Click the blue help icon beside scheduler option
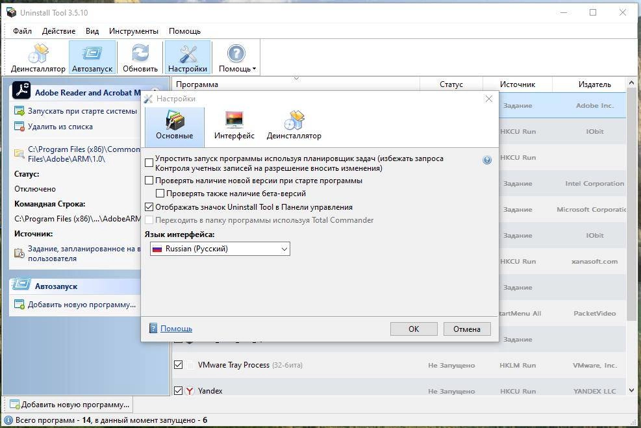641x428 pixels. pyautogui.click(x=487, y=160)
